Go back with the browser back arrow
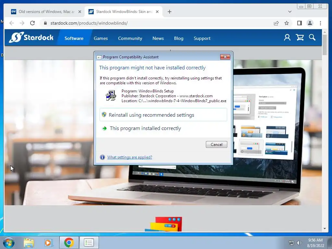Viewport: 332px width, 249px height. (x=12, y=23)
